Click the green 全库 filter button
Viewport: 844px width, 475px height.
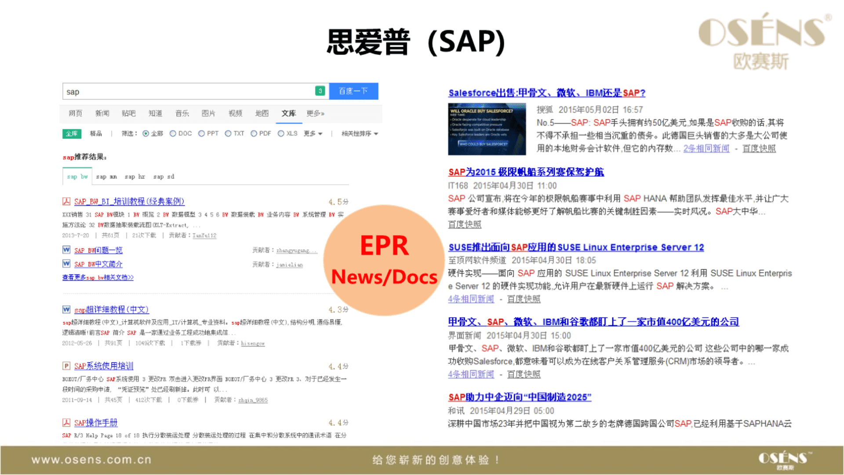[x=72, y=134]
